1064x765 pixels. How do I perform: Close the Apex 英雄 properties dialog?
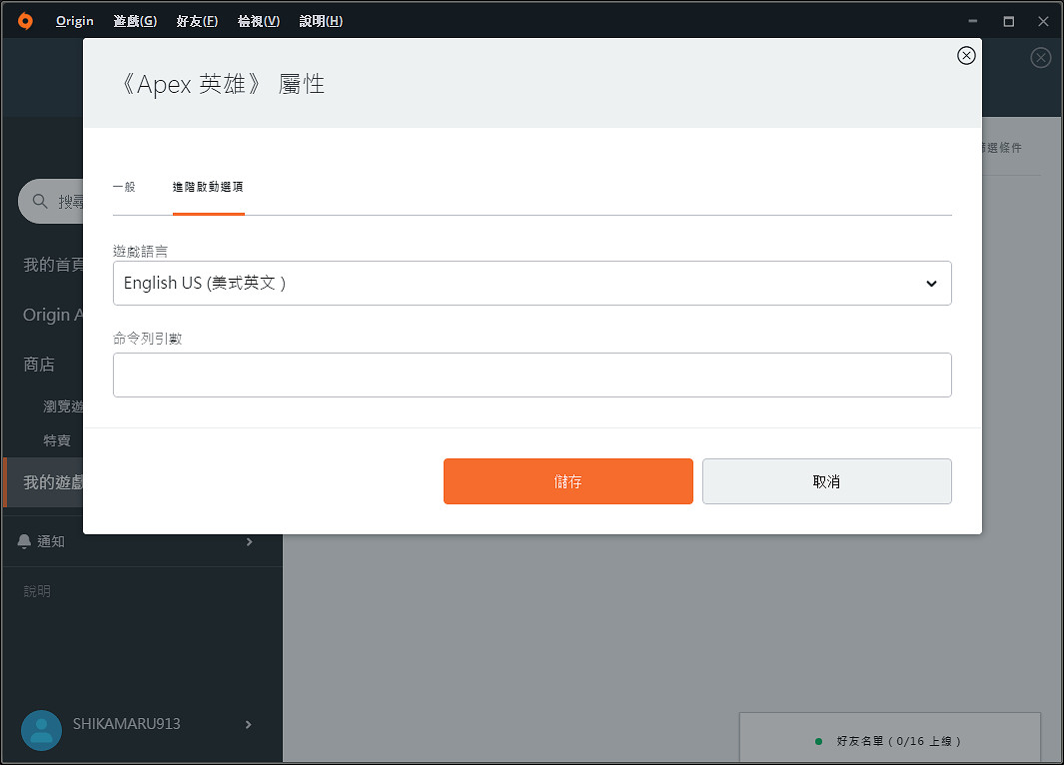pos(966,56)
